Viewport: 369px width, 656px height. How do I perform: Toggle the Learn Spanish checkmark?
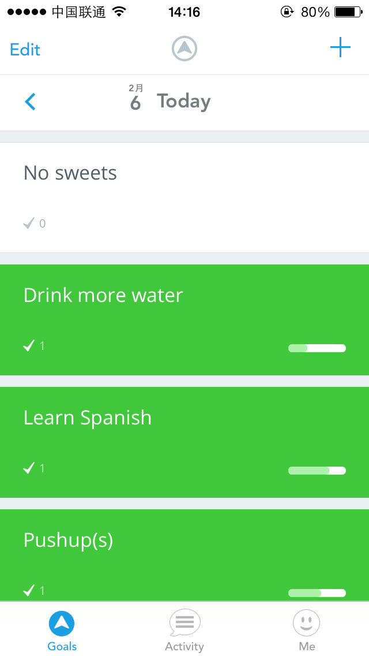tap(29, 468)
